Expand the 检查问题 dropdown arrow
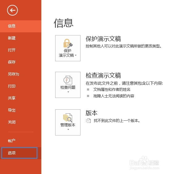This screenshot has height=174, width=169. 68,92
